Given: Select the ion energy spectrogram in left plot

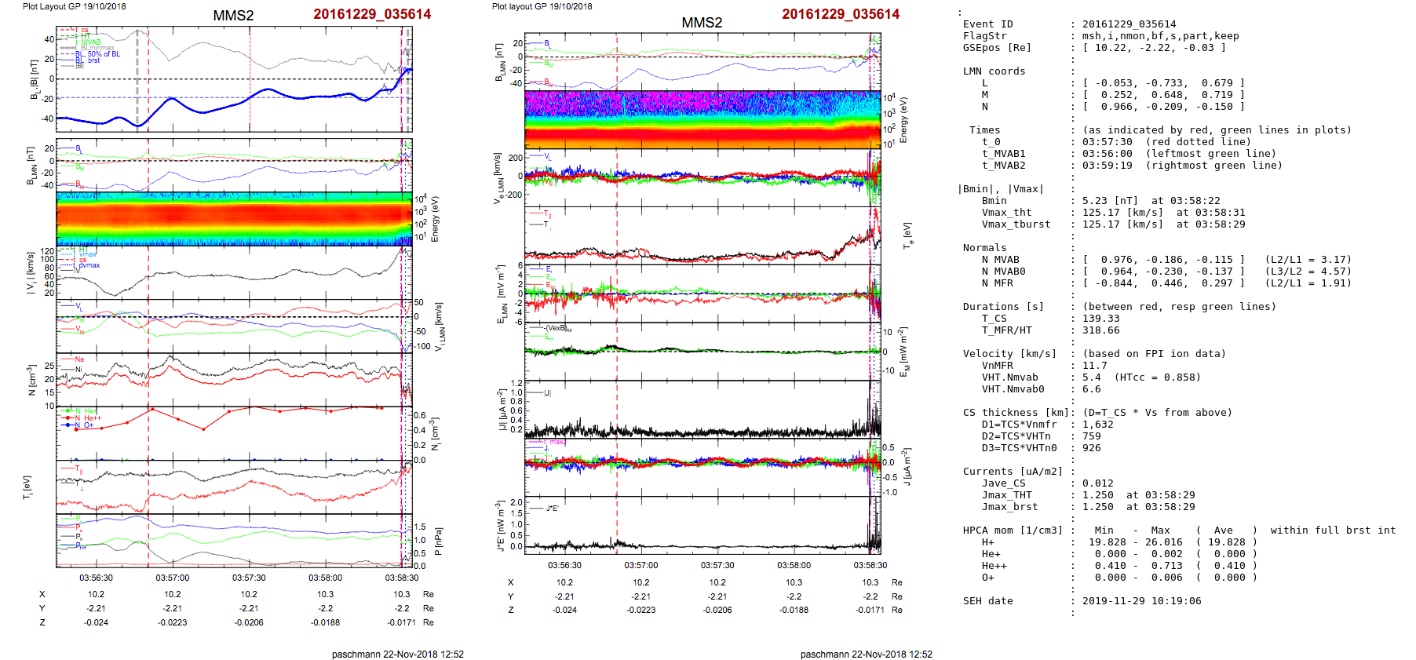Looking at the screenshot, I should [x=233, y=219].
